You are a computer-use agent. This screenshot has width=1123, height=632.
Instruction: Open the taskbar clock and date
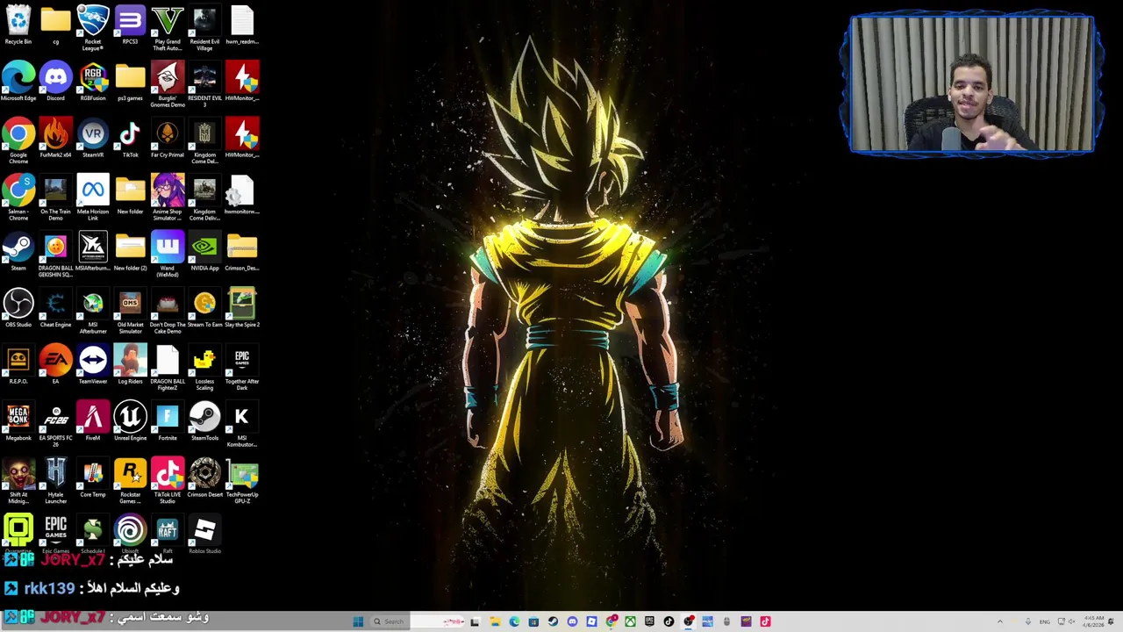(x=1093, y=621)
